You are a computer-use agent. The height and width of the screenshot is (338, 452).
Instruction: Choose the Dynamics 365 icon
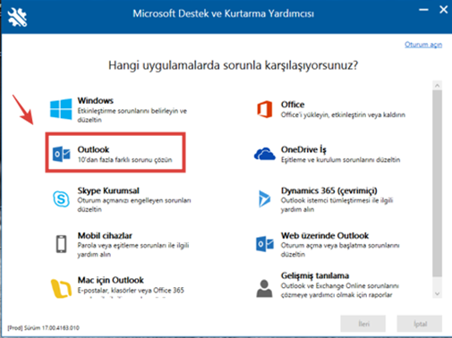point(265,199)
